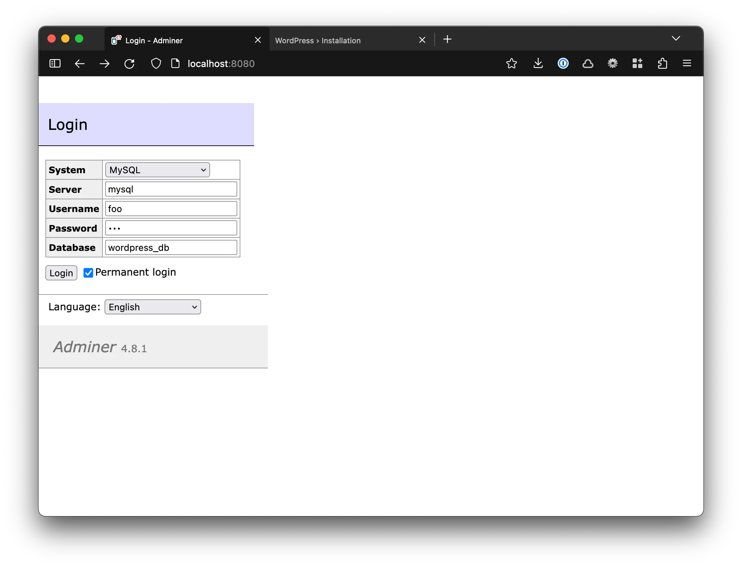Open the Language English dropdown
The width and height of the screenshot is (742, 567).
point(153,307)
